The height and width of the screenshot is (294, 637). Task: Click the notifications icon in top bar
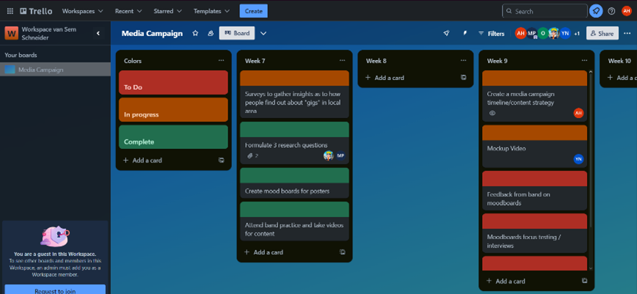(596, 11)
